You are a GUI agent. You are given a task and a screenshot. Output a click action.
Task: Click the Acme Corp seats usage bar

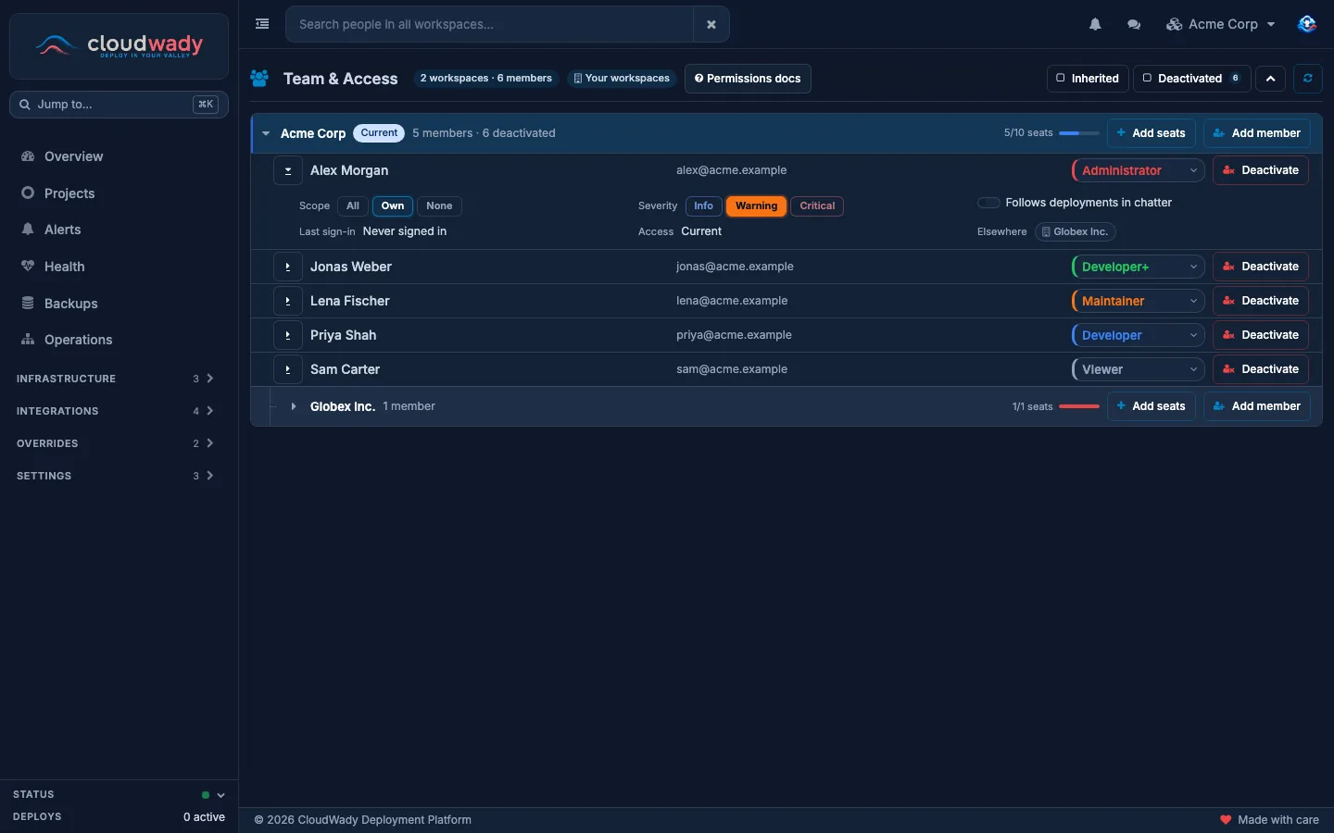1079,133
